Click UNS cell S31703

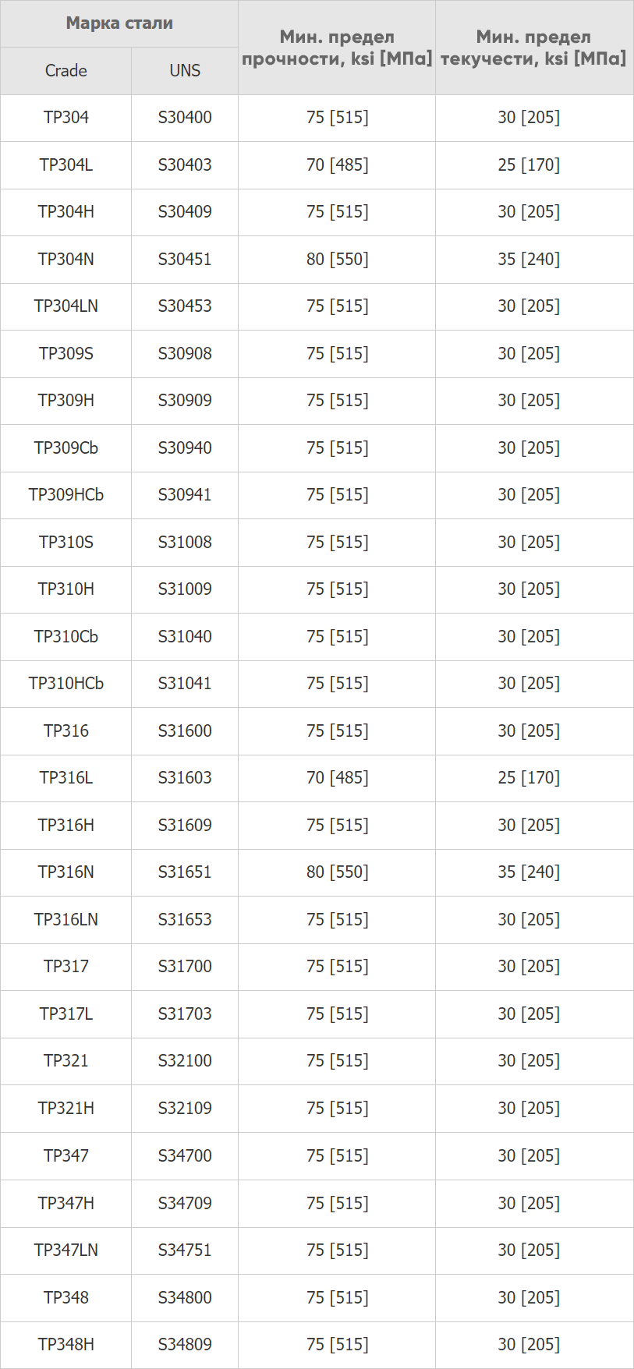(x=185, y=1014)
